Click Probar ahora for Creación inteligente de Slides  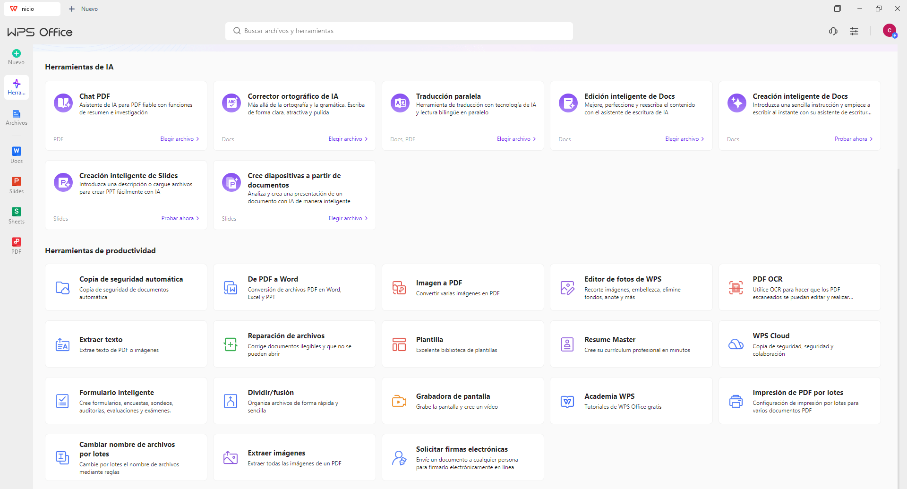coord(180,218)
